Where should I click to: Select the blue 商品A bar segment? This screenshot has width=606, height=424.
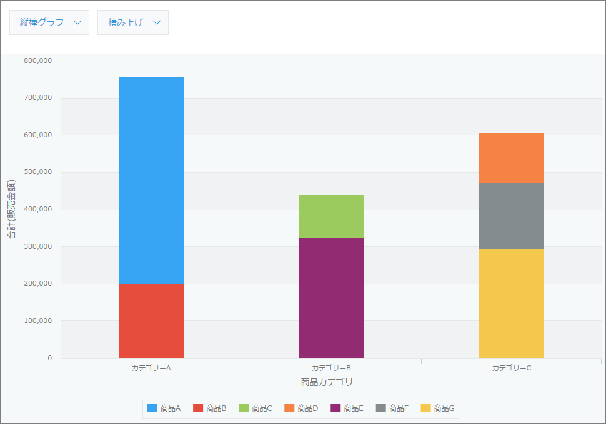pyautogui.click(x=151, y=181)
